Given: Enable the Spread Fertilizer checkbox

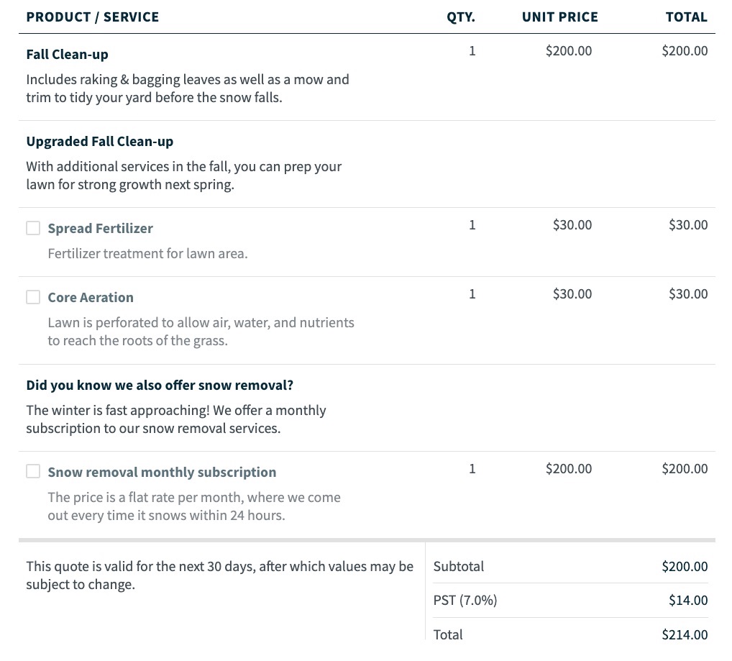Looking at the screenshot, I should tap(33, 227).
